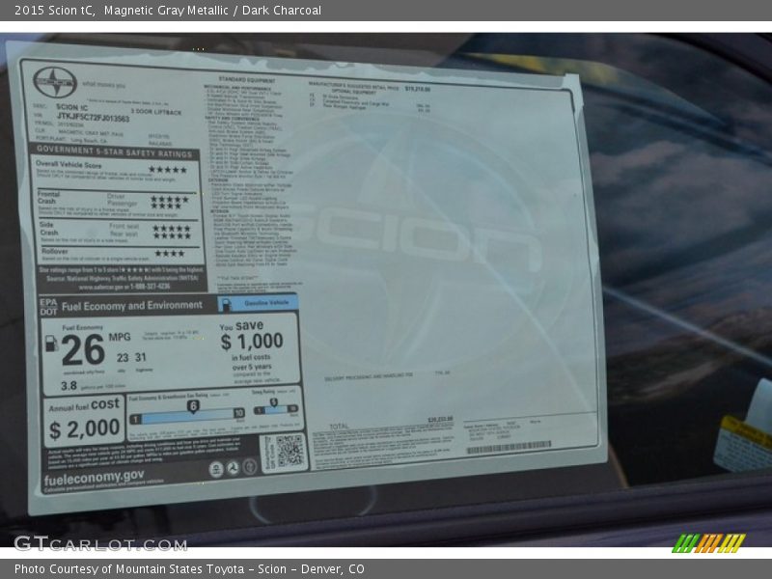Click the '23' city MPG value

coord(123,358)
